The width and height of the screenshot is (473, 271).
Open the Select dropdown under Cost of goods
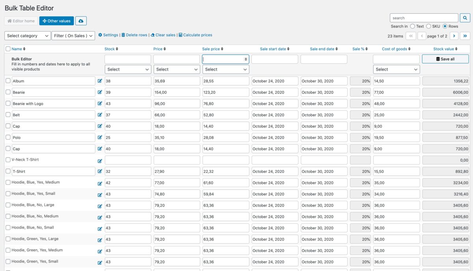click(x=396, y=69)
